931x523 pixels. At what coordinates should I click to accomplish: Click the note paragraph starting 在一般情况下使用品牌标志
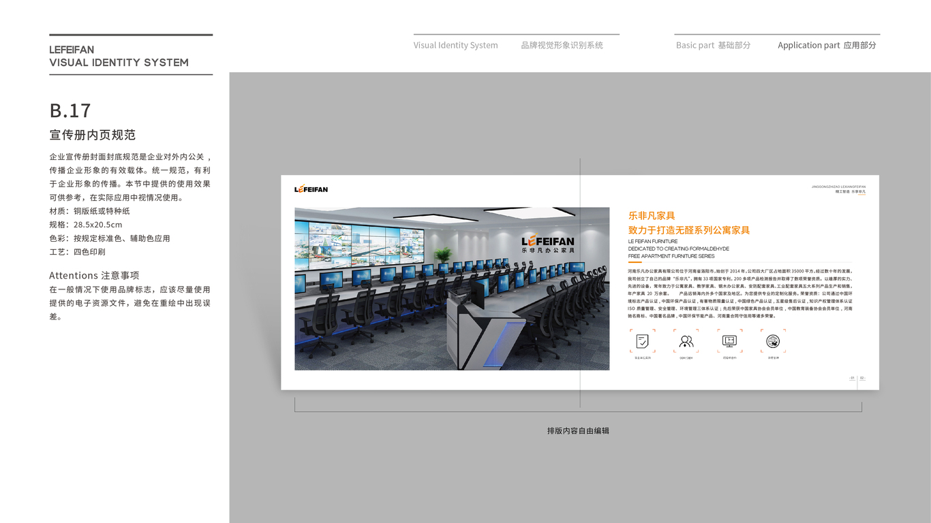coord(130,303)
